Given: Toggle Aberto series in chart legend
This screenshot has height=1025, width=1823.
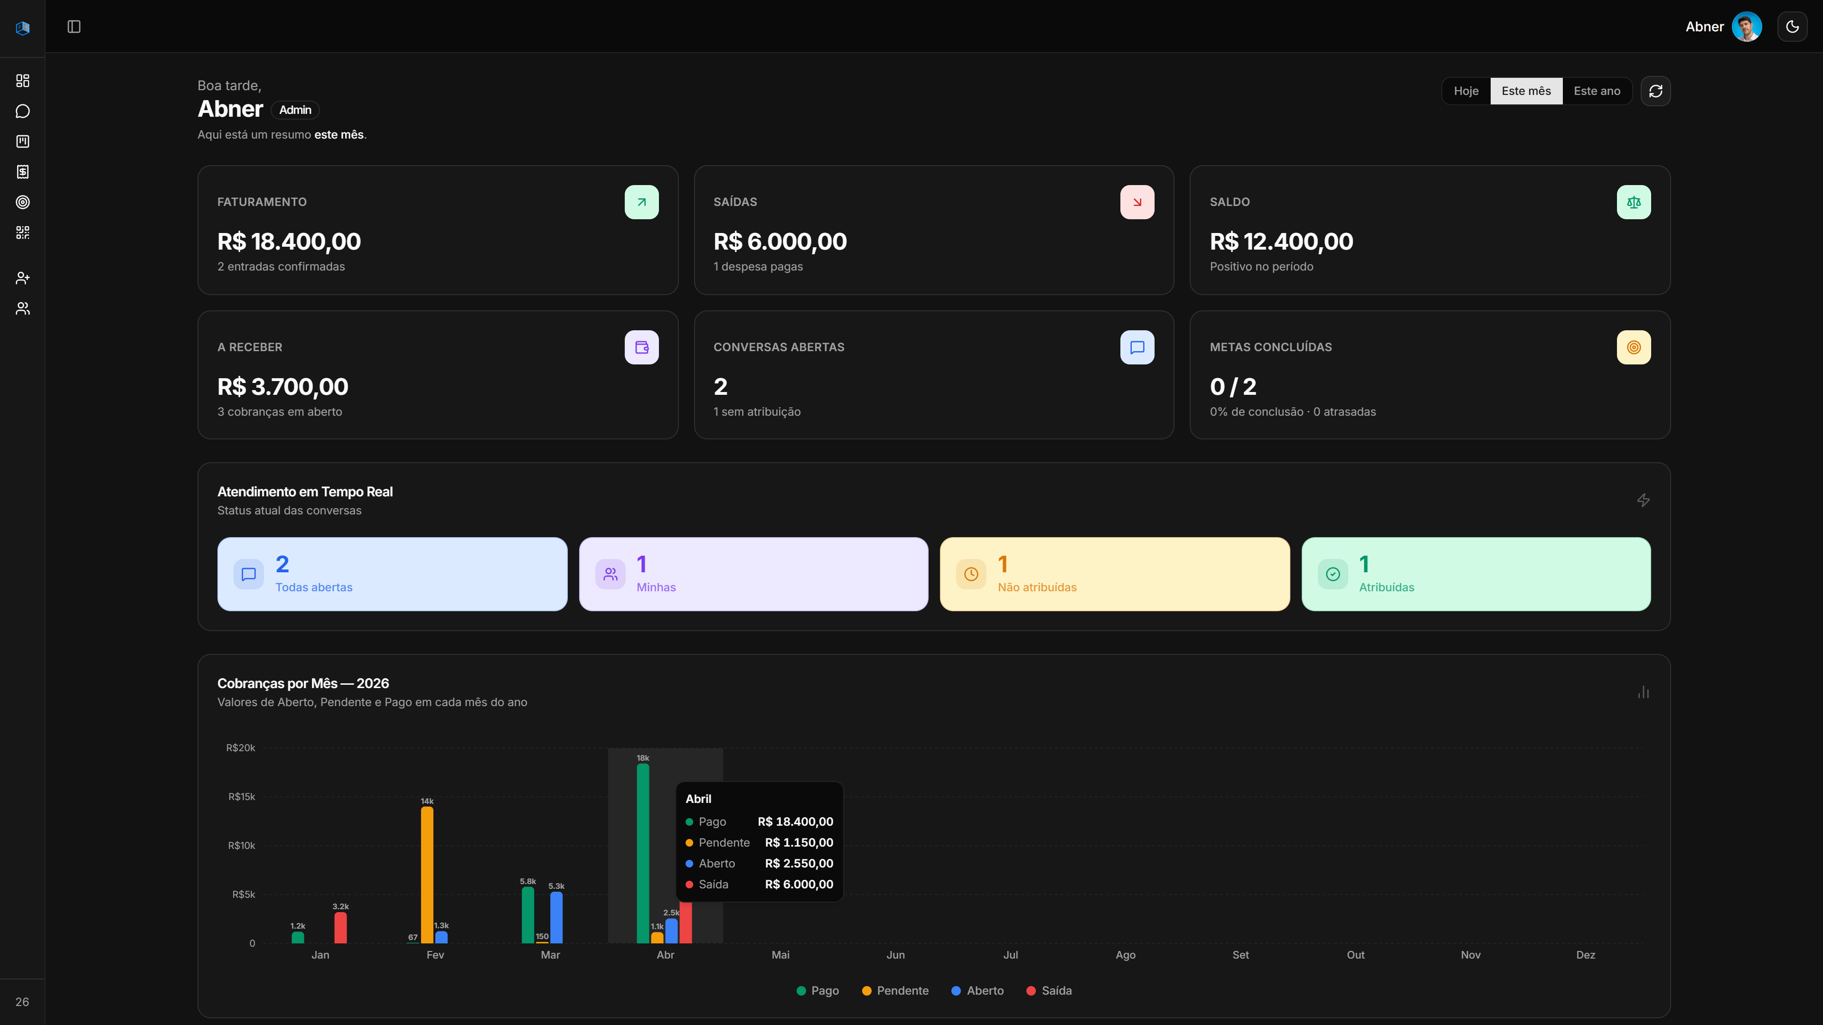Looking at the screenshot, I should 977,990.
